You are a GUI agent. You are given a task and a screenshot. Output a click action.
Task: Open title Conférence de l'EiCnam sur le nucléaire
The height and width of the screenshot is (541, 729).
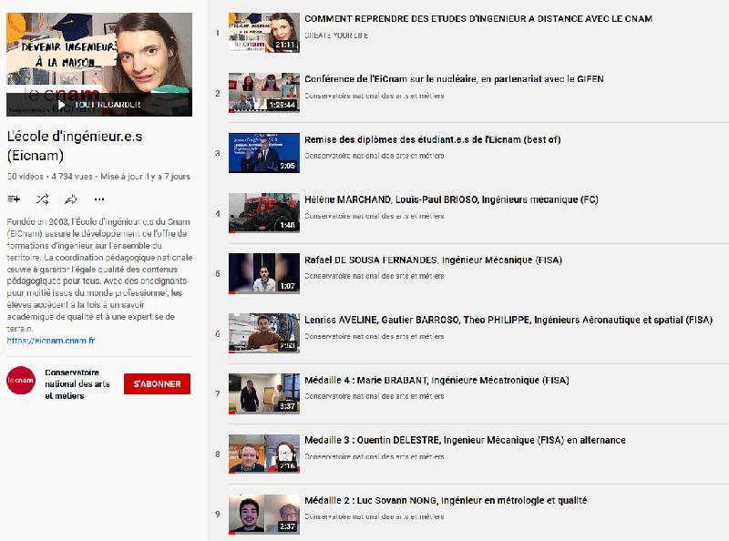(x=454, y=79)
